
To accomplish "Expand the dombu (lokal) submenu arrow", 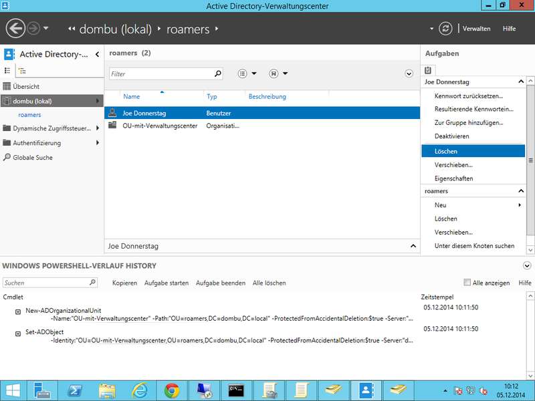I will (x=98, y=101).
